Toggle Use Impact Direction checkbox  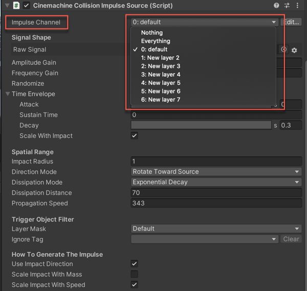point(135,263)
